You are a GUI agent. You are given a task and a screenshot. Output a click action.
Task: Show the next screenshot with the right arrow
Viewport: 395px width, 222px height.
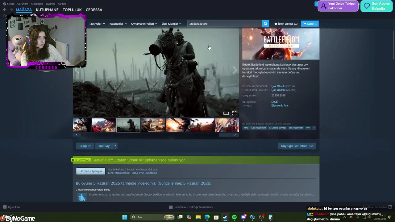tap(235, 70)
